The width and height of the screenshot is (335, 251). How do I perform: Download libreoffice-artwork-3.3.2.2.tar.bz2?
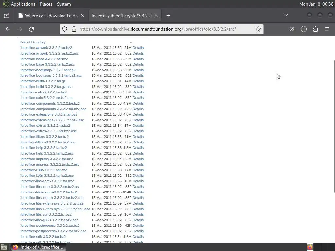click(x=46, y=48)
